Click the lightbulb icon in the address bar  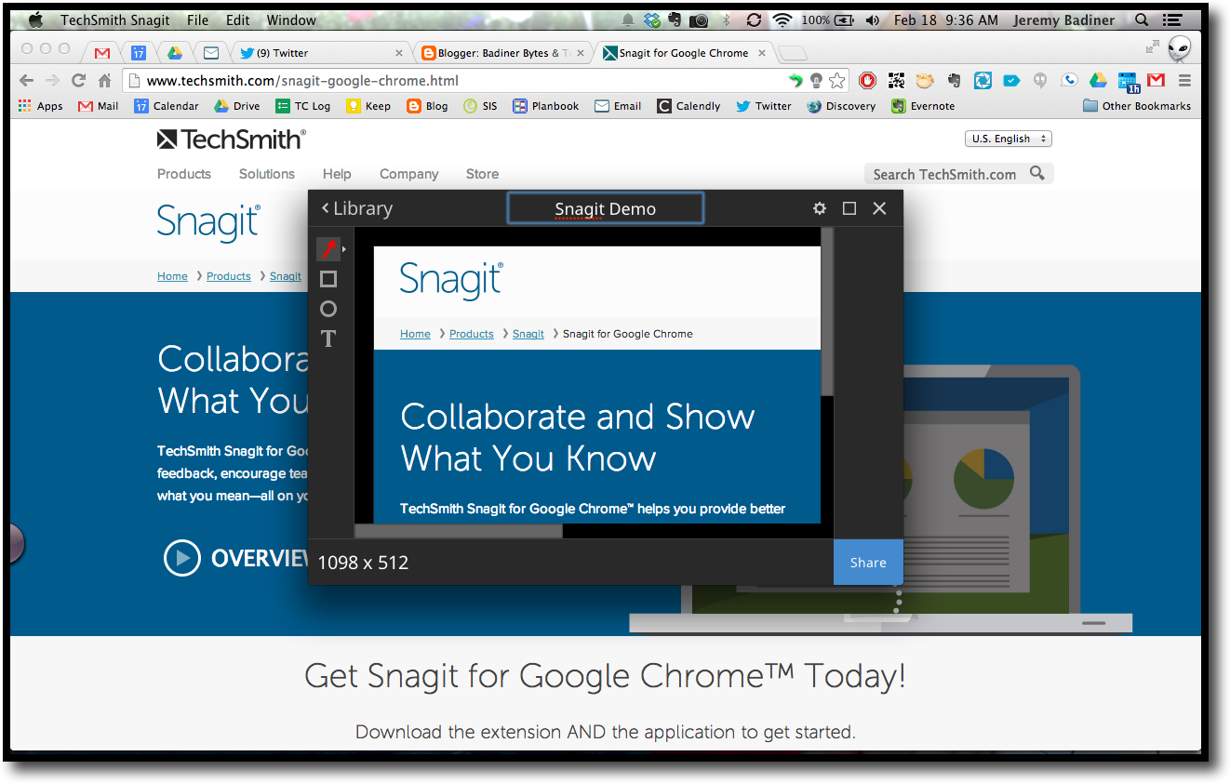[x=816, y=81]
